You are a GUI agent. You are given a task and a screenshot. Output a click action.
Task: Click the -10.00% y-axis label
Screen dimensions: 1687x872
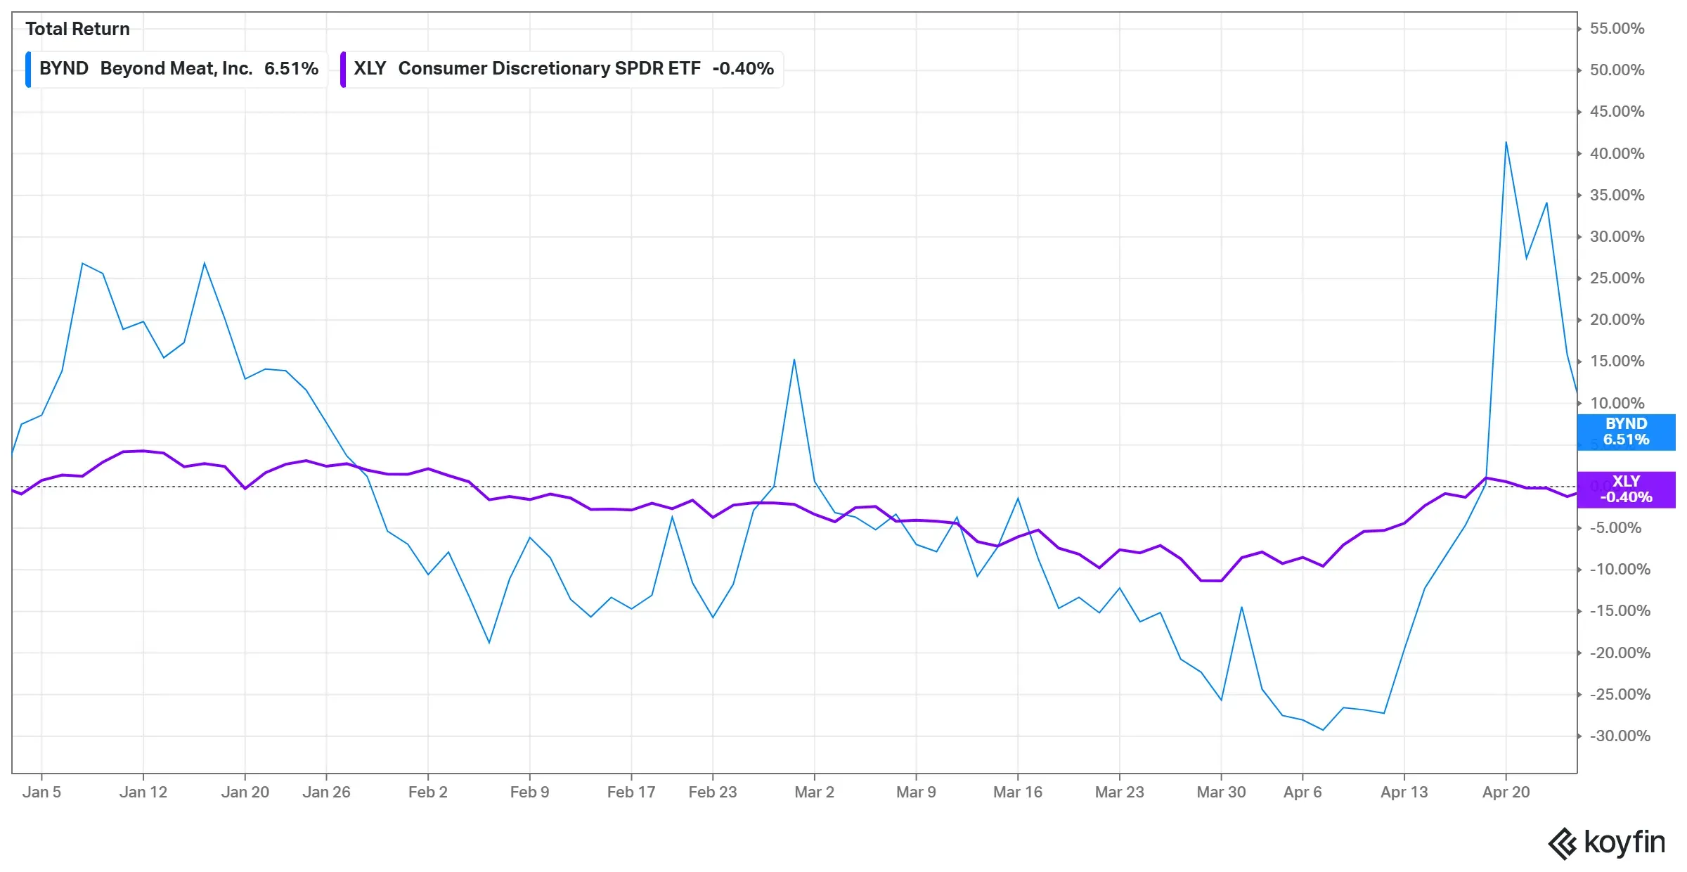click(x=1620, y=570)
